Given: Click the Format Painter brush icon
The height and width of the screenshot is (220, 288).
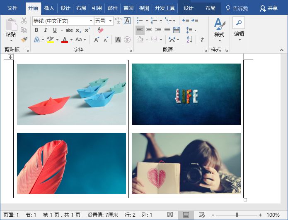Looking at the screenshot, I should 24,40.
